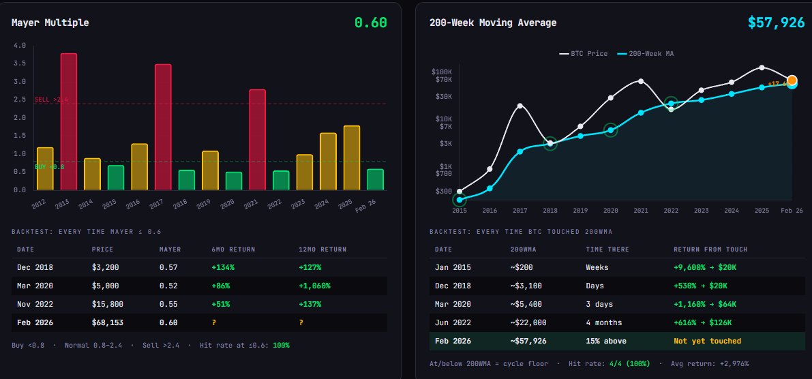Click the 2017 red bar in Mayer chart
Image resolution: width=812 pixels, height=379 pixels.
pos(163,127)
